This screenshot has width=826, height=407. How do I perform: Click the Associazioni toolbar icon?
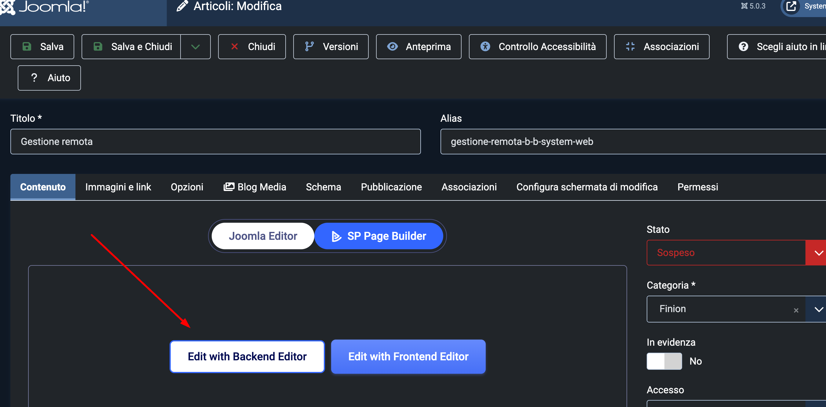(x=630, y=46)
